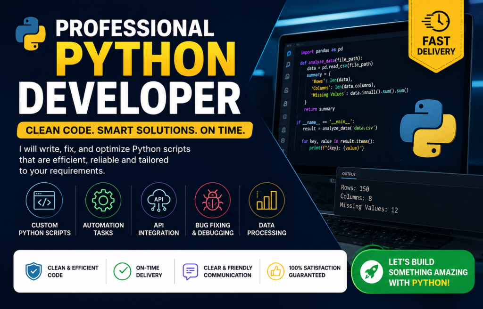Screen dimensions: 483x309
Task: Click the "Missing Values: 12" output line
Action: 369,208
